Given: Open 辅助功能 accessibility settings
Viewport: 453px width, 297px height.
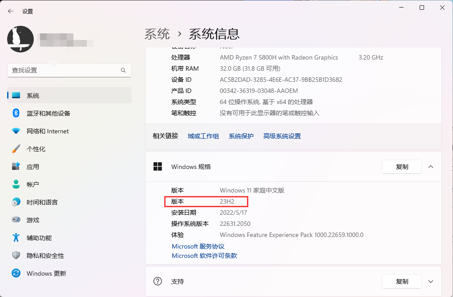Looking at the screenshot, I should pyautogui.click(x=39, y=238).
